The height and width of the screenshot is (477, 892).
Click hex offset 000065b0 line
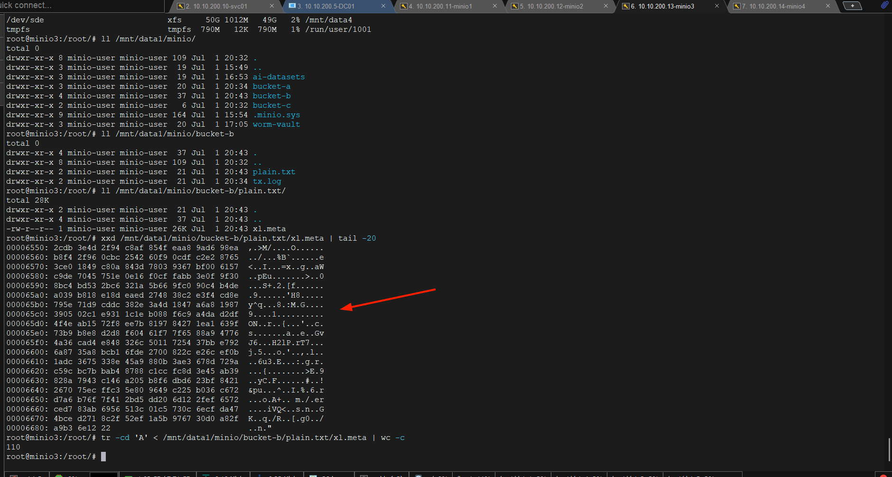pos(165,305)
